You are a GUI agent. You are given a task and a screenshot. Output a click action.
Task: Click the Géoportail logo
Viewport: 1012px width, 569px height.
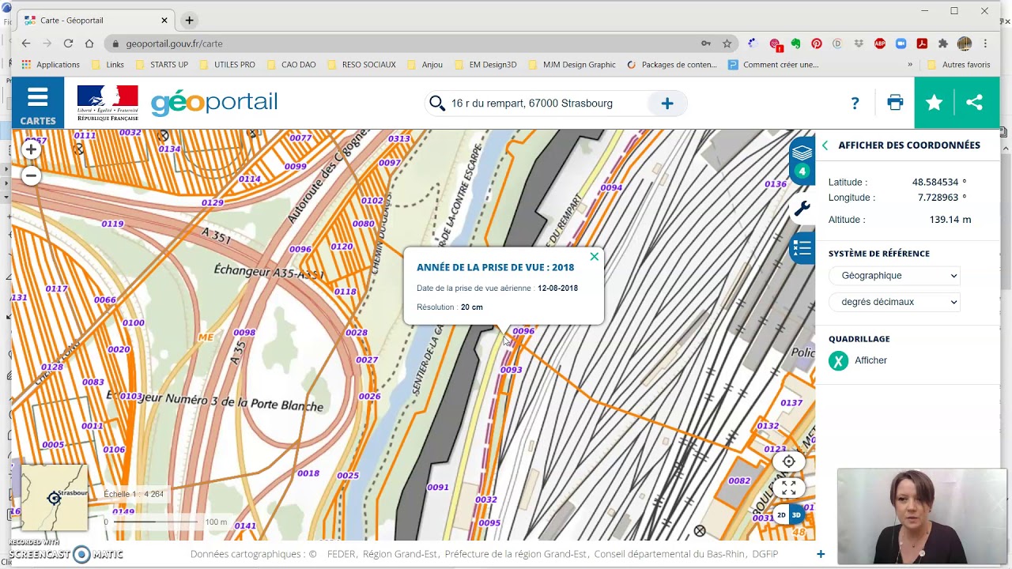214,103
